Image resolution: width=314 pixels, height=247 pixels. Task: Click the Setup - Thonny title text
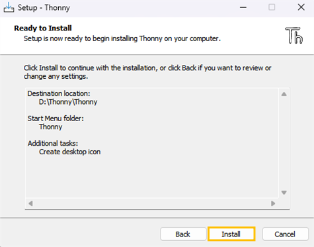coord(44,8)
